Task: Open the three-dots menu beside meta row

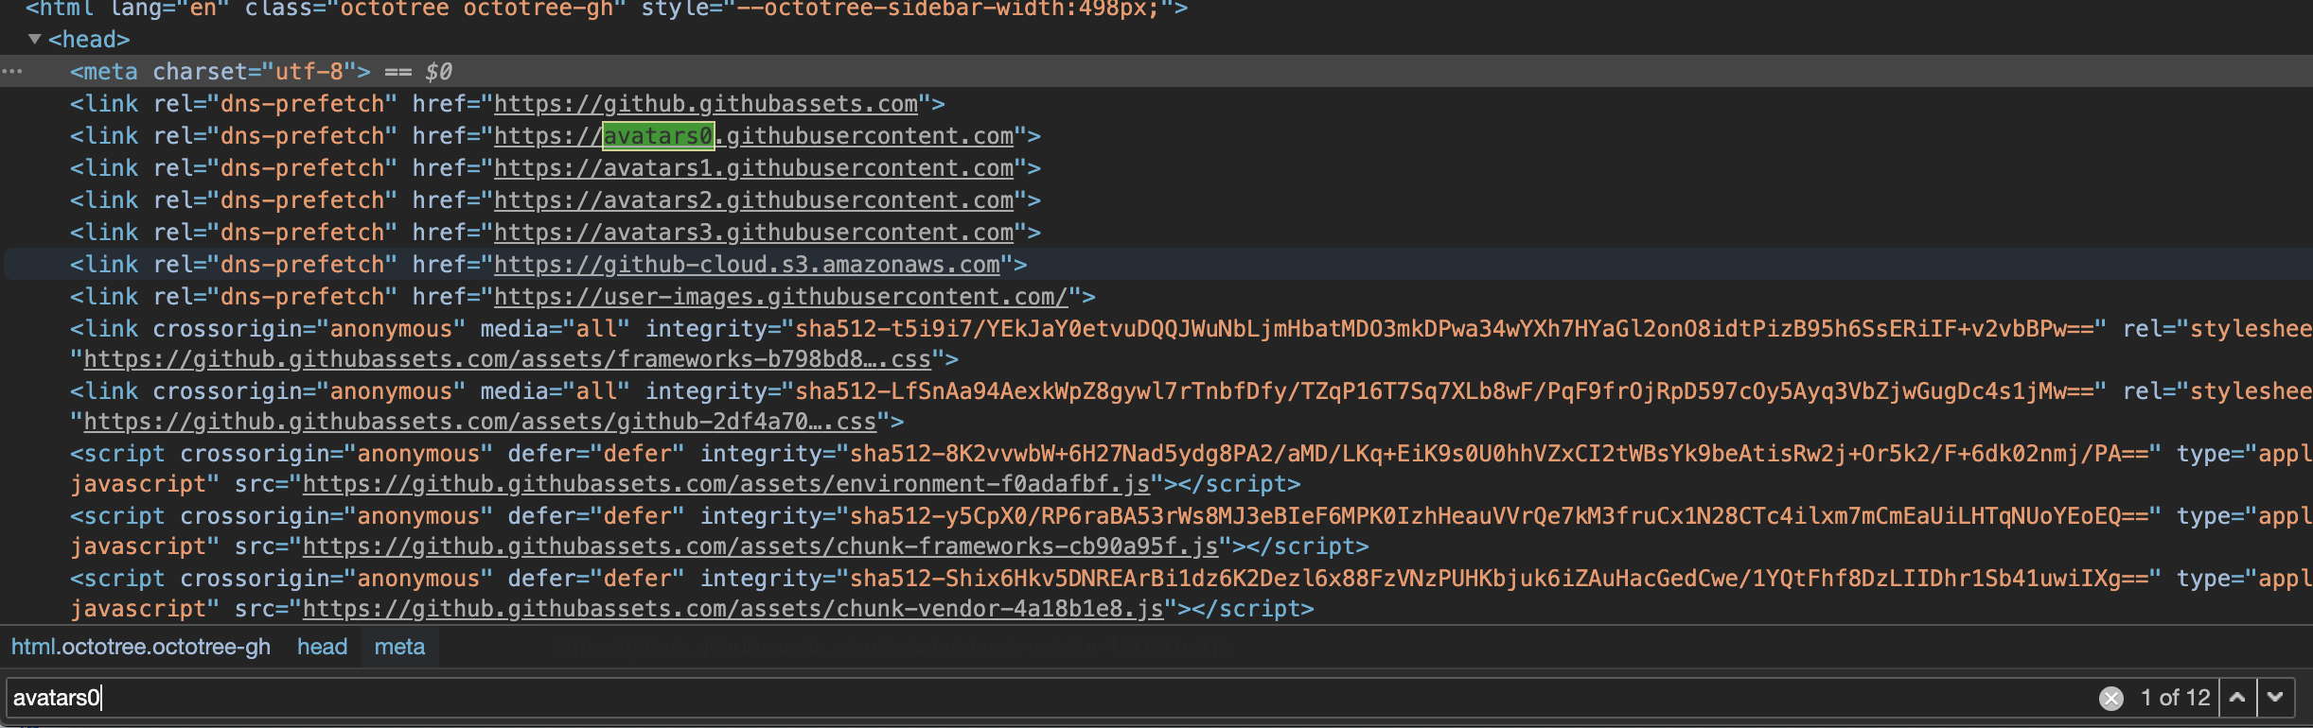Action: (12, 72)
